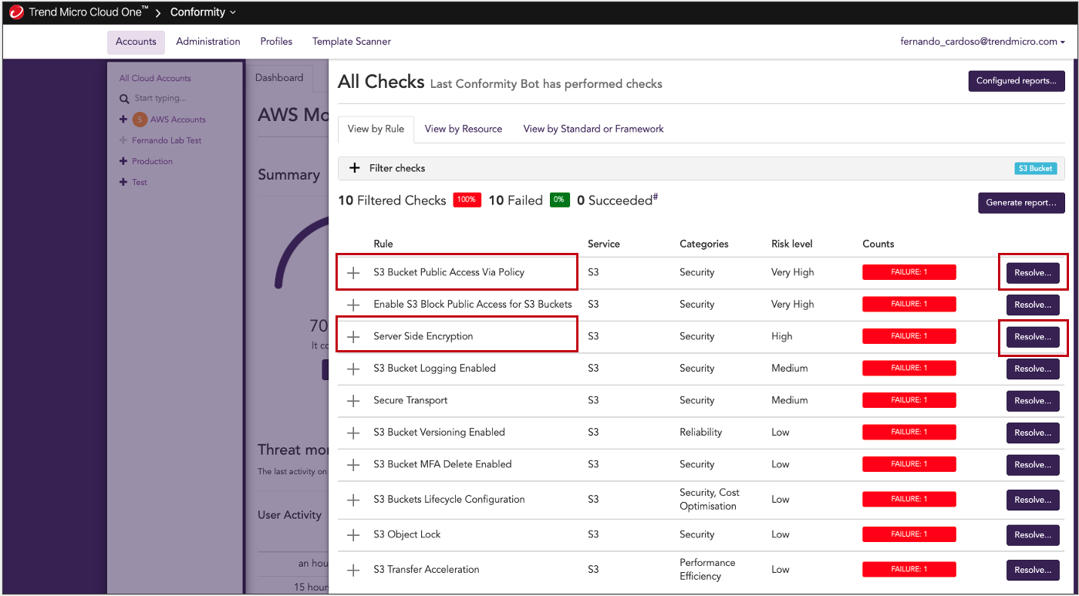Image resolution: width=1079 pixels, height=596 pixels.
Task: Focus the Start typing search field
Action: click(160, 99)
